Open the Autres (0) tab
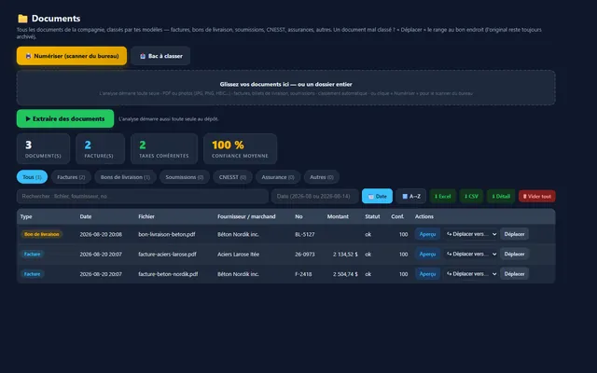Screen dimensions: 597x373 coord(322,177)
